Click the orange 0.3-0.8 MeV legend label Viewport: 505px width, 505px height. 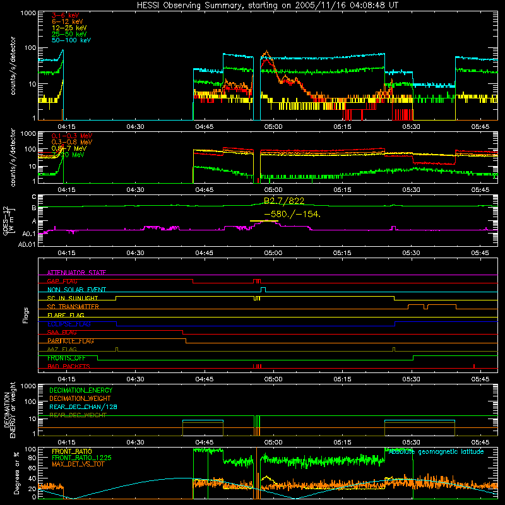pos(72,142)
